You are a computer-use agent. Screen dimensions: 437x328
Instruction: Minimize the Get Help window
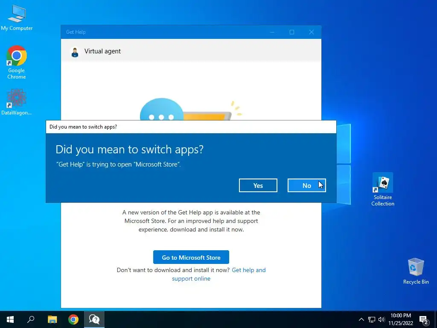pyautogui.click(x=272, y=32)
